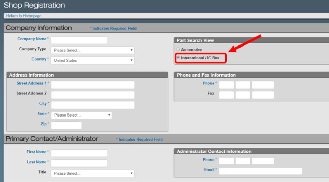Expand the Country dropdown
This screenshot has width=329, height=182.
(93, 60)
